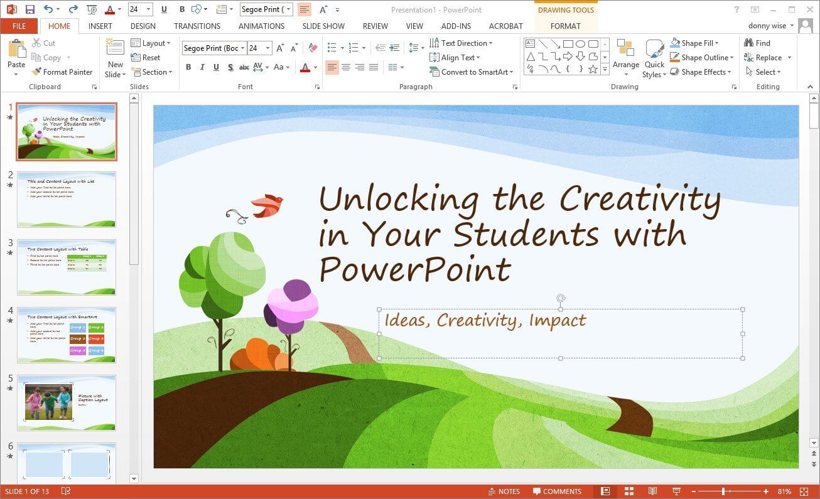Open the Arrange dropdown
Screen dimensions: 820x499
coord(626,58)
